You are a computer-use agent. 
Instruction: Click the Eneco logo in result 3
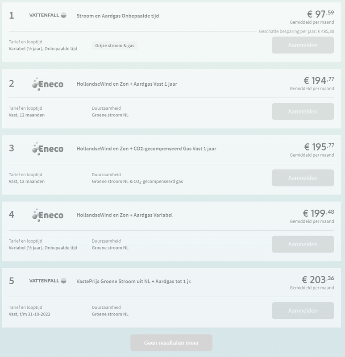tap(48, 149)
